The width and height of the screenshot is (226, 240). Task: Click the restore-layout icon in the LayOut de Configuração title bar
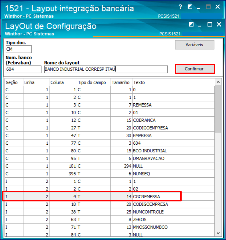coord(191,24)
